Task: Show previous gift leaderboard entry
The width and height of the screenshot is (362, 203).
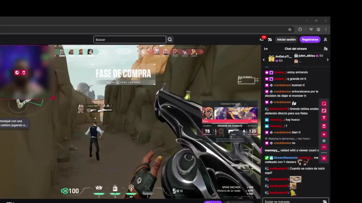Action: click(x=264, y=59)
